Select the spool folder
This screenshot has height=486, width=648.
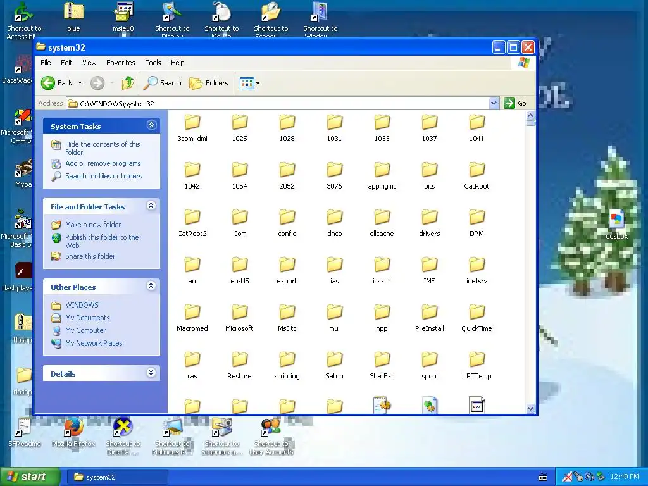[430, 366]
